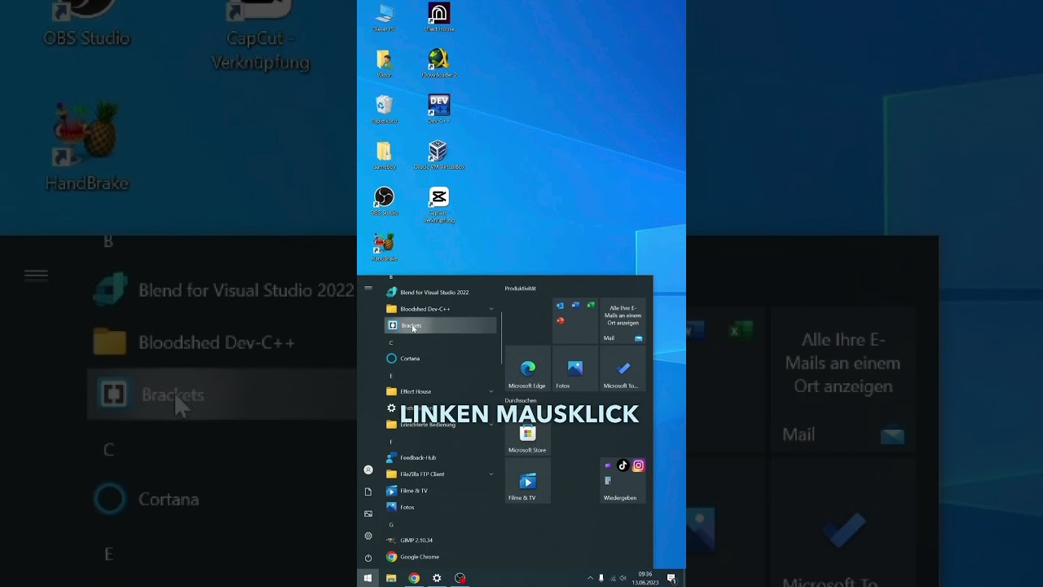Image resolution: width=1043 pixels, height=587 pixels.
Task: Open Feedback-Hub from the app list
Action: [440, 457]
